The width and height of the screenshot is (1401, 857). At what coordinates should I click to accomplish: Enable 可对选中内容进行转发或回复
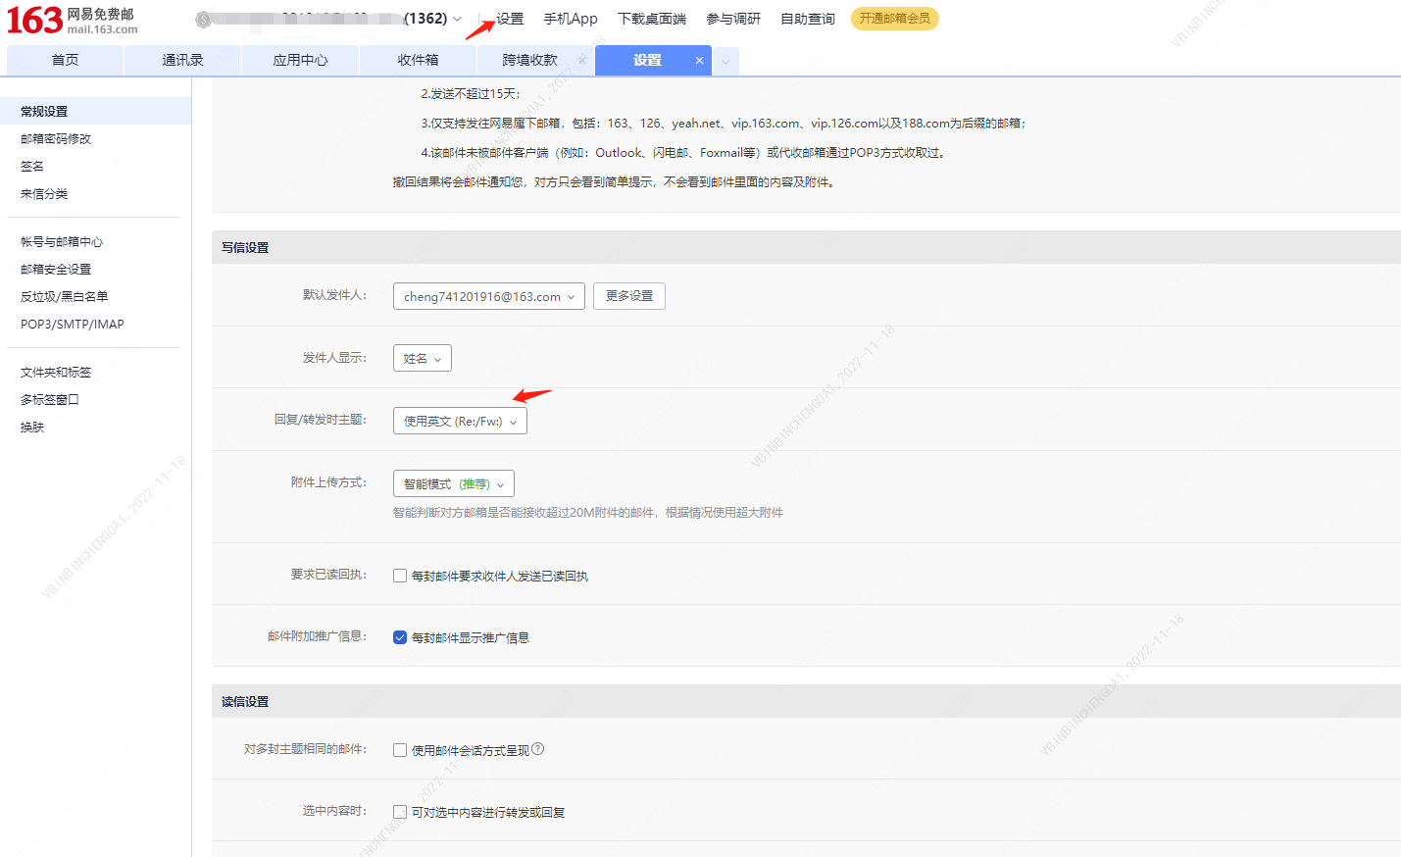click(x=400, y=811)
